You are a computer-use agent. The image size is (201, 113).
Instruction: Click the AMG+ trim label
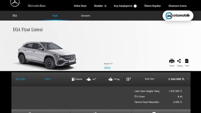[48, 79]
